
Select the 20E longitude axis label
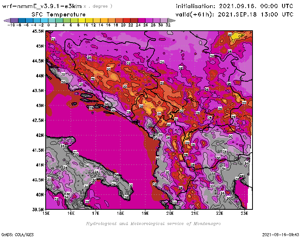pos(170,213)
